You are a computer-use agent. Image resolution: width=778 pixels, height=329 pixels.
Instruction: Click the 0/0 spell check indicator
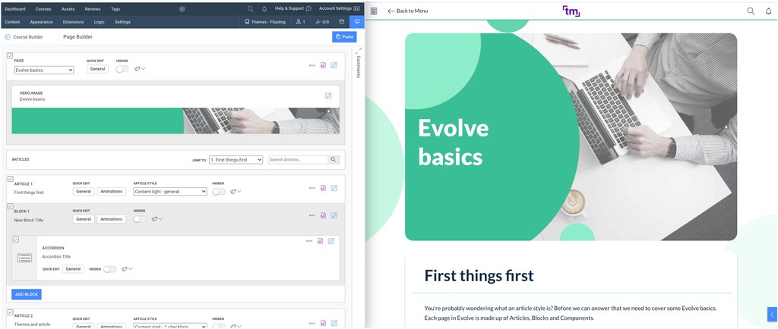322,22
